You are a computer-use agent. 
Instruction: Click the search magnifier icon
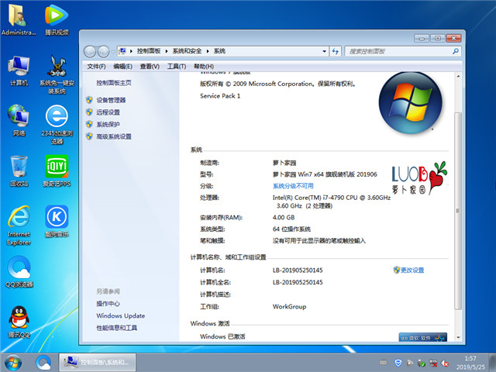click(456, 51)
